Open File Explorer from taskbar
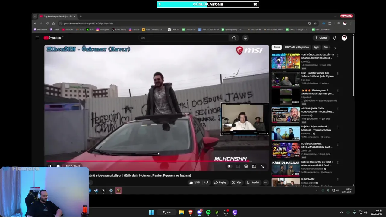The image size is (386, 217). coord(182,212)
